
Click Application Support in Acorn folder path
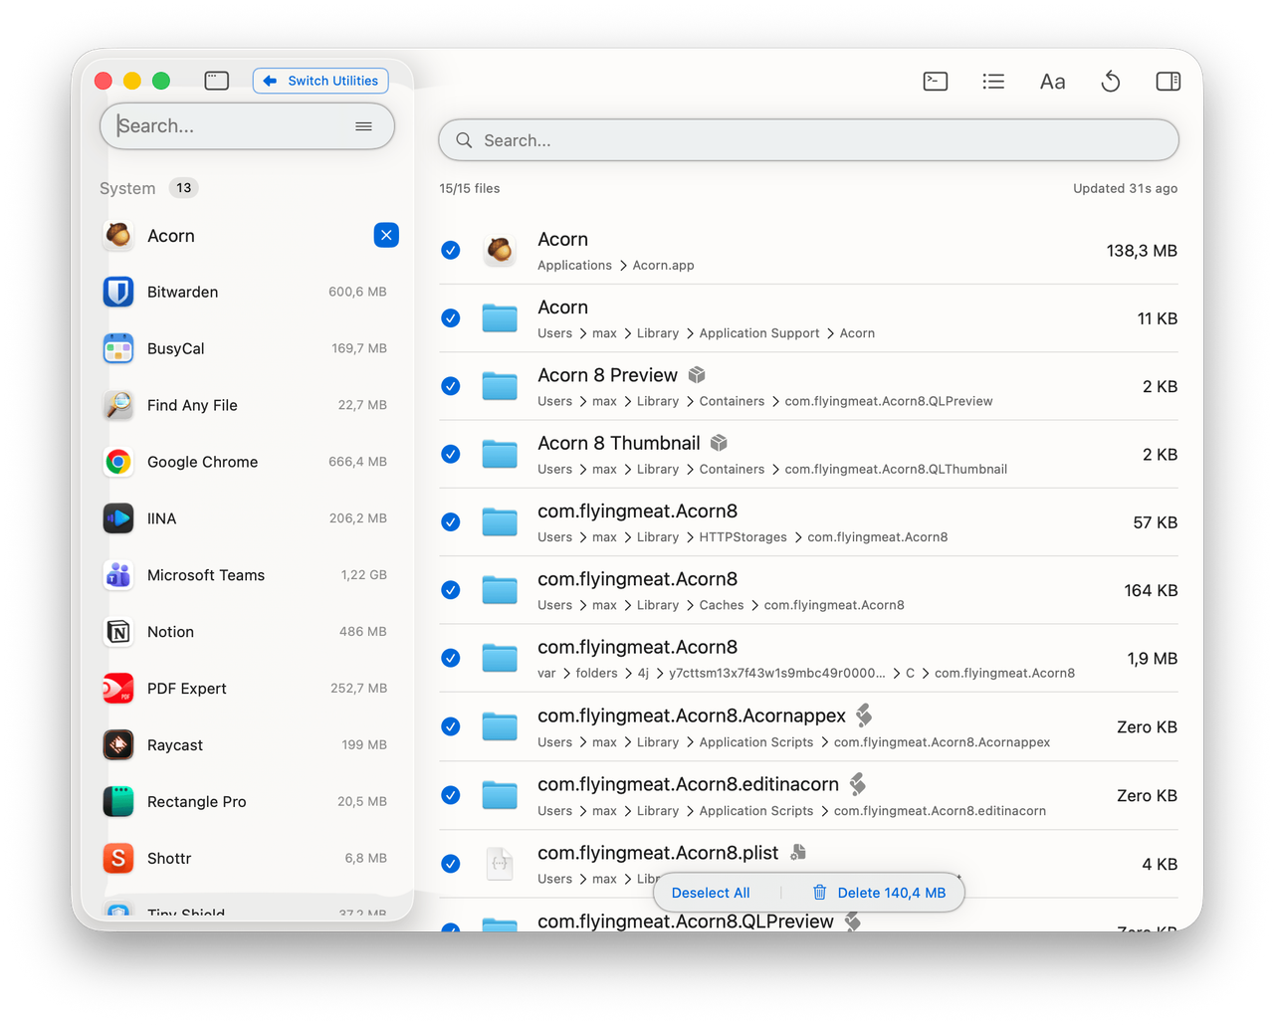point(759,333)
